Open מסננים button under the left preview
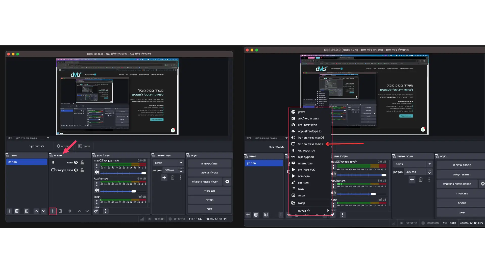 pos(84,146)
